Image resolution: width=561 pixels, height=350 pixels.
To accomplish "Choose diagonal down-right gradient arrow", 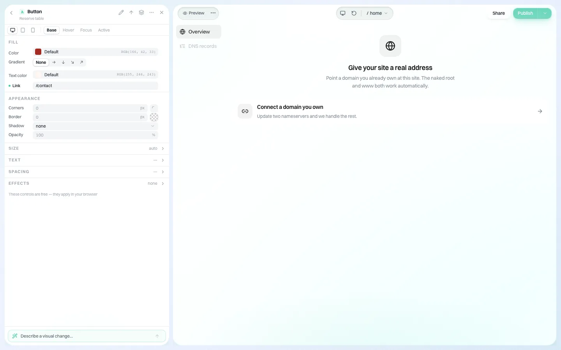I will (72, 62).
